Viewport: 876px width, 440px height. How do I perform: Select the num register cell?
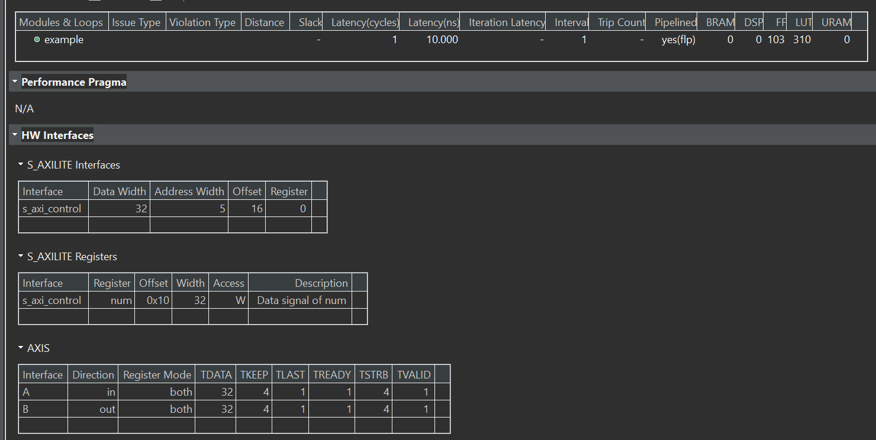tap(112, 300)
